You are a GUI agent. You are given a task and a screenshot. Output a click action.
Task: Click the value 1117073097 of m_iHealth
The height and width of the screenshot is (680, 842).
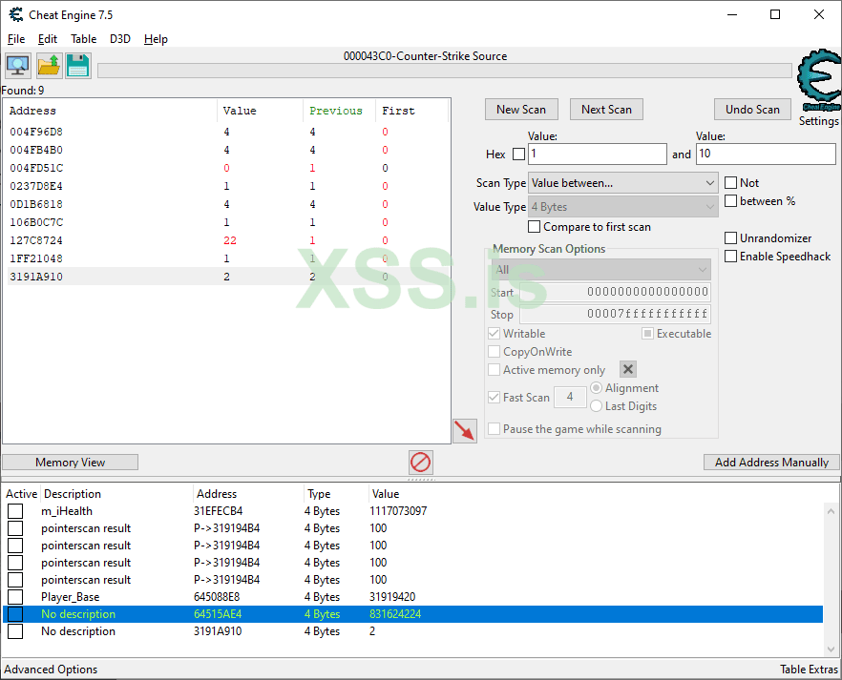(x=398, y=511)
